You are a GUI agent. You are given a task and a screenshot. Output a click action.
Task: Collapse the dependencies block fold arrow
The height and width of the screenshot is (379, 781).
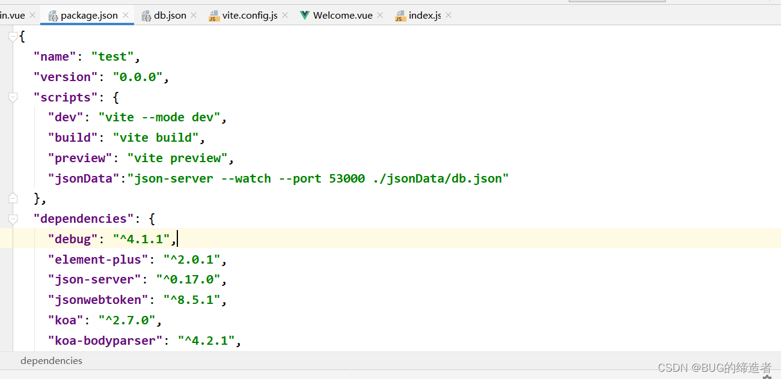(13, 218)
